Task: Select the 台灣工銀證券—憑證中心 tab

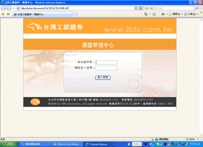Action: (x=42, y=14)
